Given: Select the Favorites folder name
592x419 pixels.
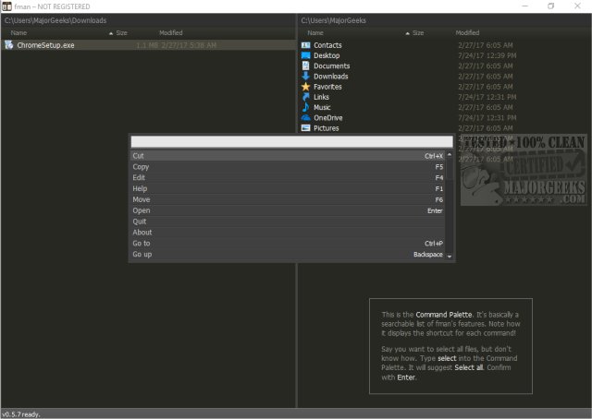Looking at the screenshot, I should point(327,87).
